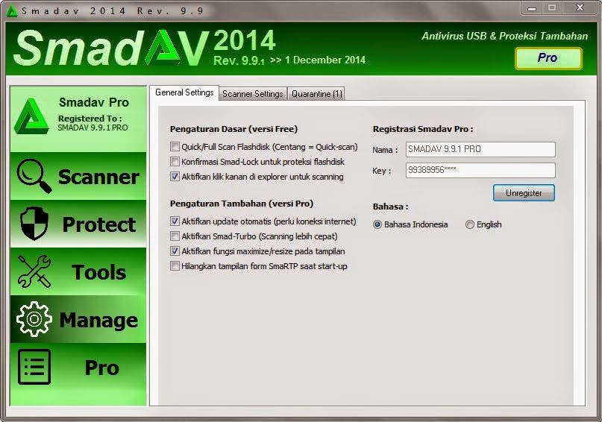Uncheck Aktifkan klik kanan di explorer

175,177
